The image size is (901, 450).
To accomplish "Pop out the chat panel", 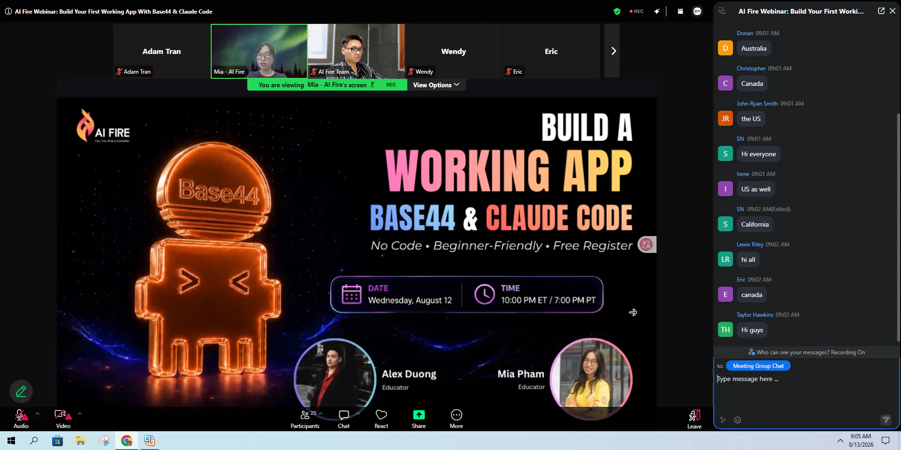I will click(x=881, y=11).
